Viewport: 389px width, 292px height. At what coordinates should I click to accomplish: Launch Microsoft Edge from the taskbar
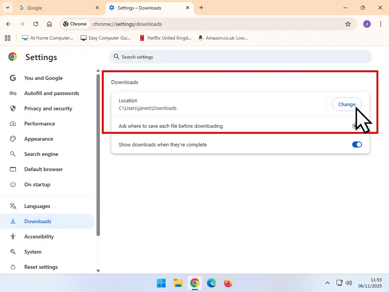[212, 283]
